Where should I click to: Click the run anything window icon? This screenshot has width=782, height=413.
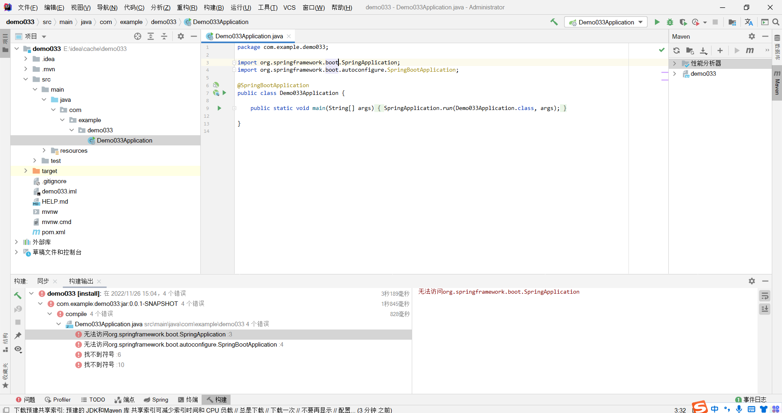[765, 22]
